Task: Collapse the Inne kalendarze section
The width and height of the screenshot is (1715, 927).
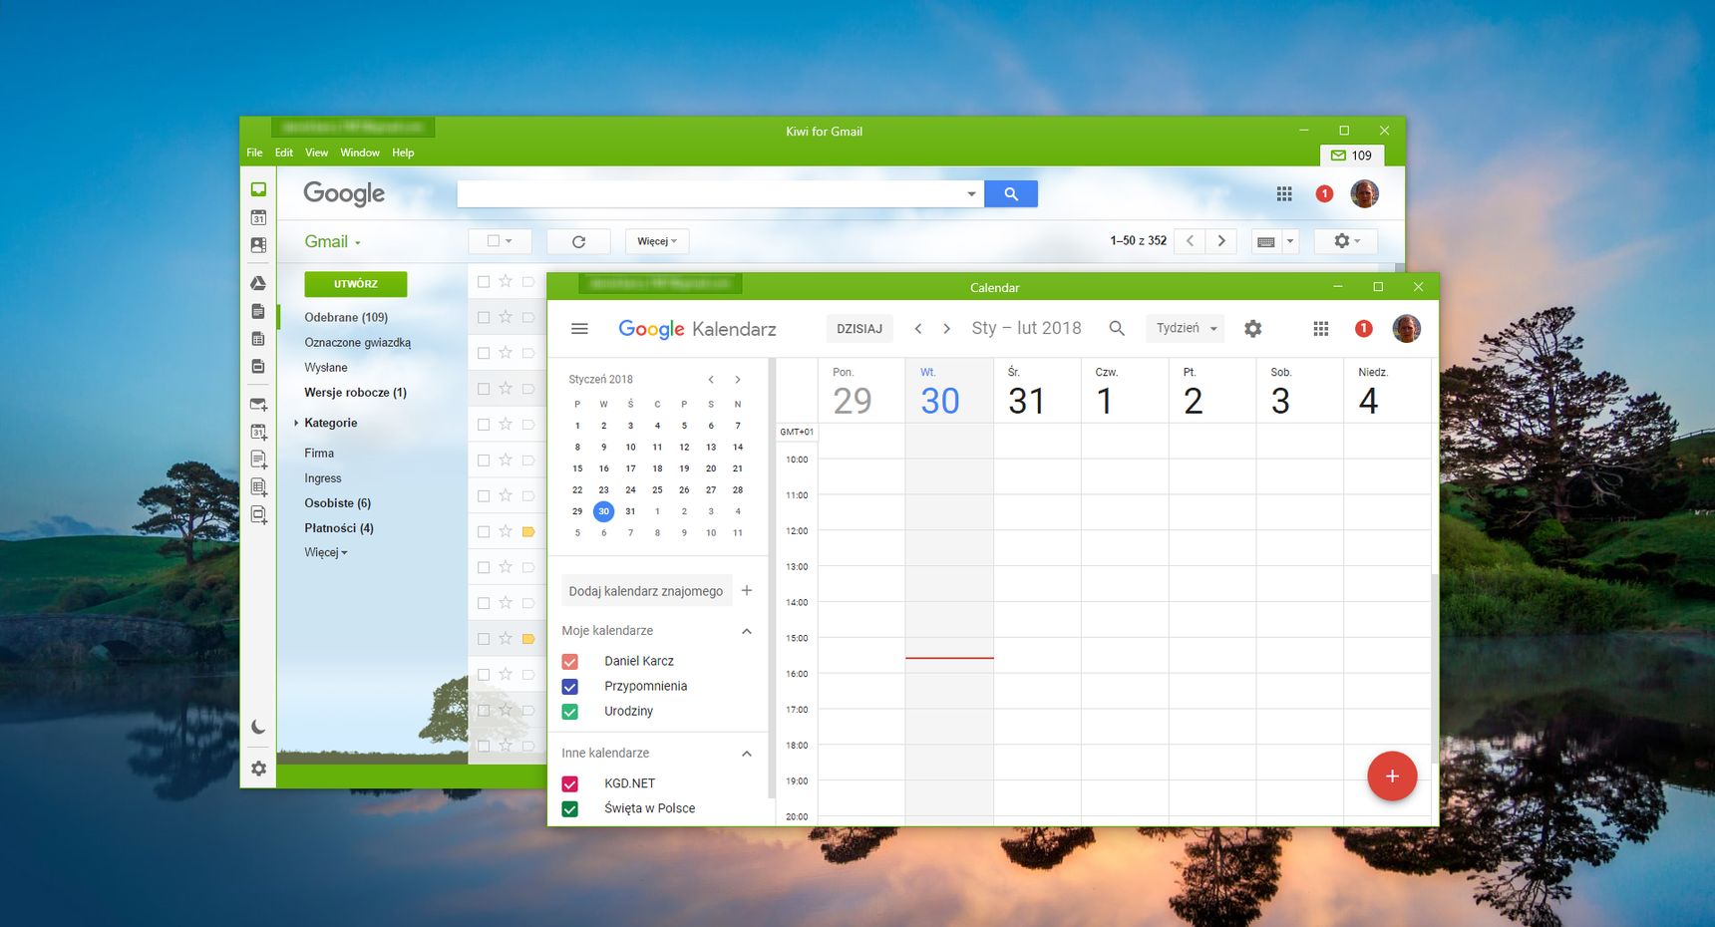Action: pos(747,755)
